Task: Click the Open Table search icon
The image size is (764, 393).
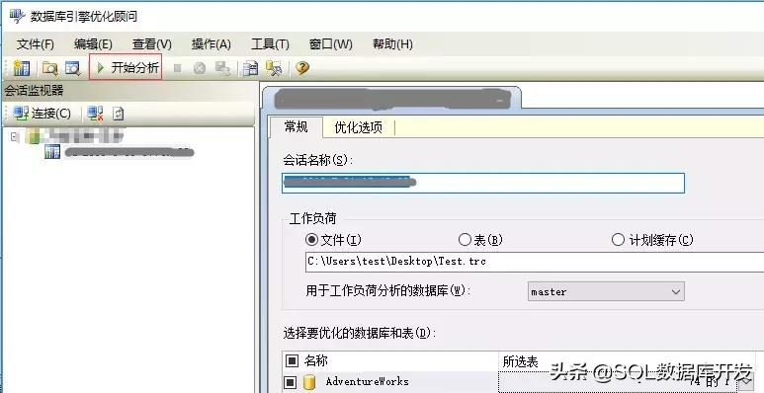Action: tap(72, 68)
